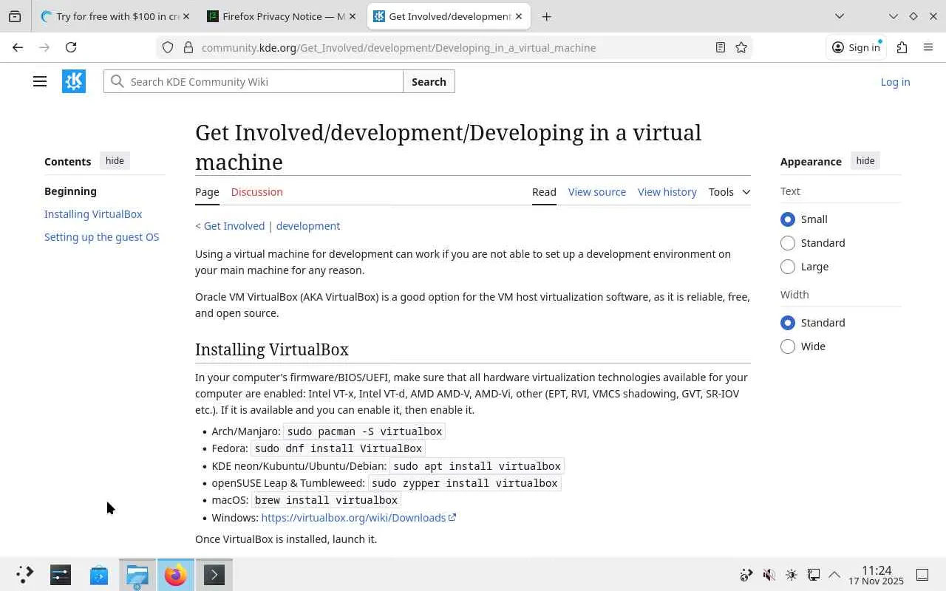Follow the "development" breadcrumb link
This screenshot has height=591, width=946.
coord(308,226)
